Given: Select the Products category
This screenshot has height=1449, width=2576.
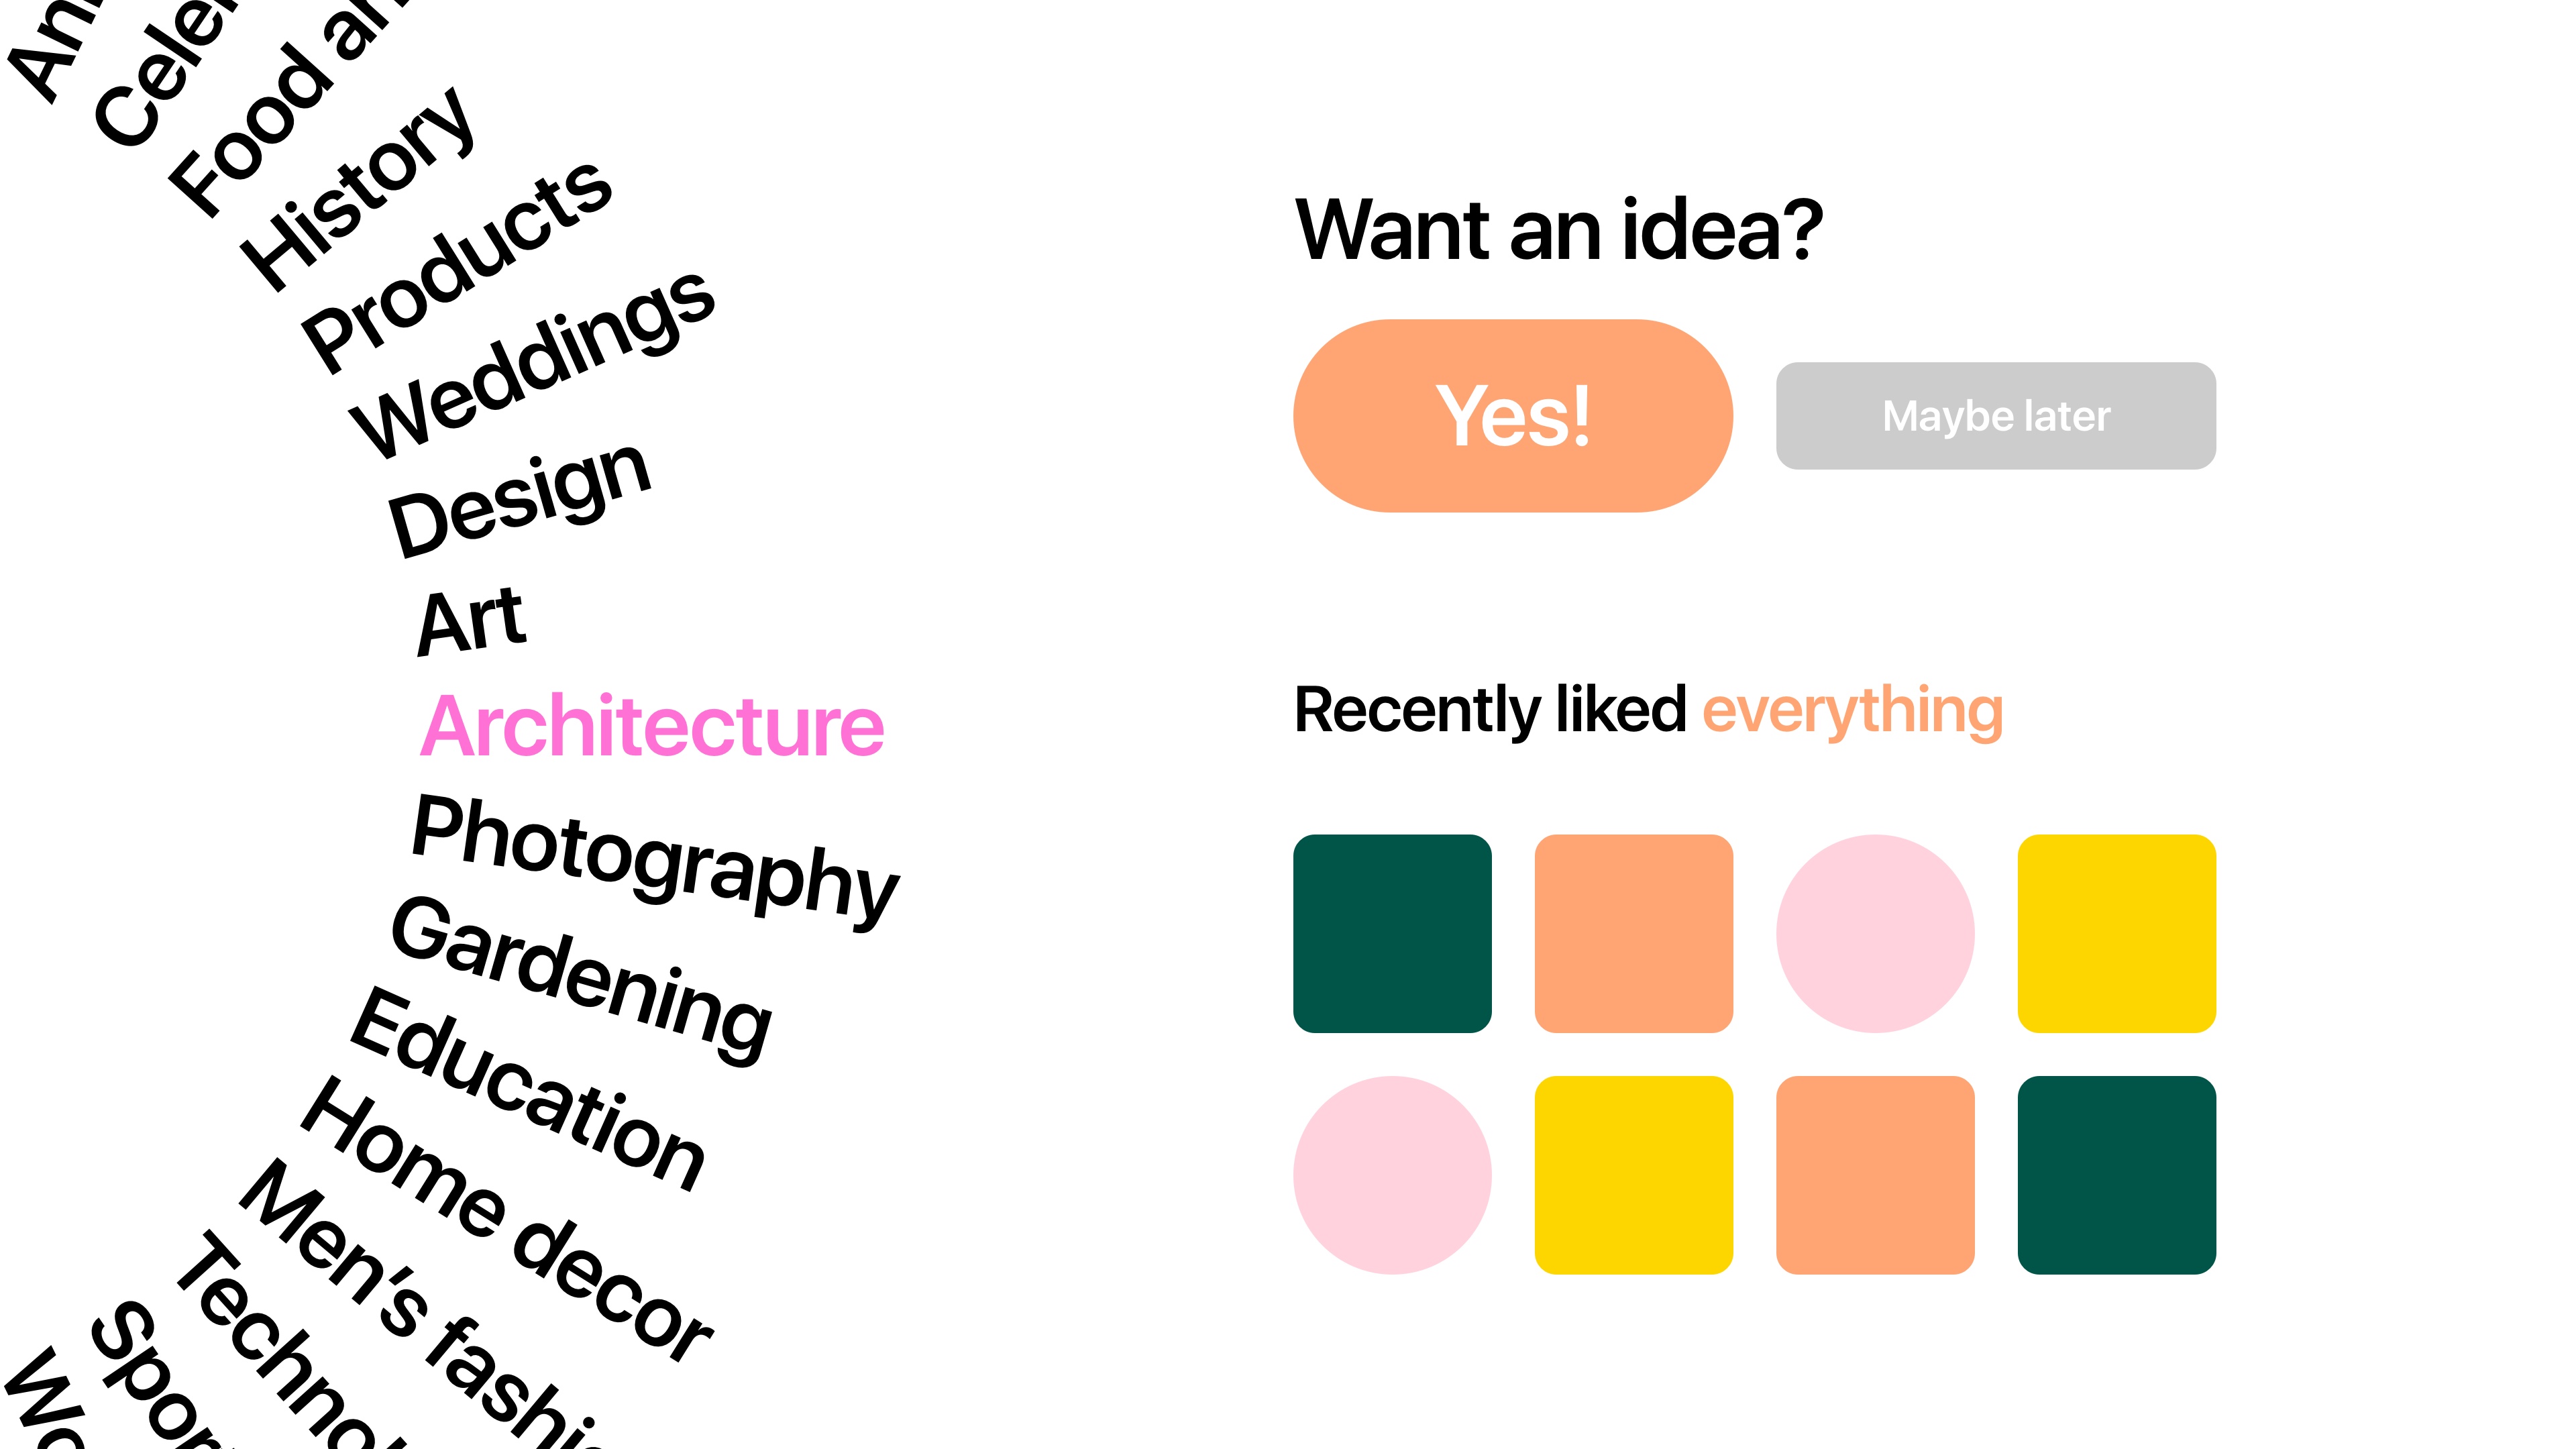Looking at the screenshot, I should coord(457,266).
